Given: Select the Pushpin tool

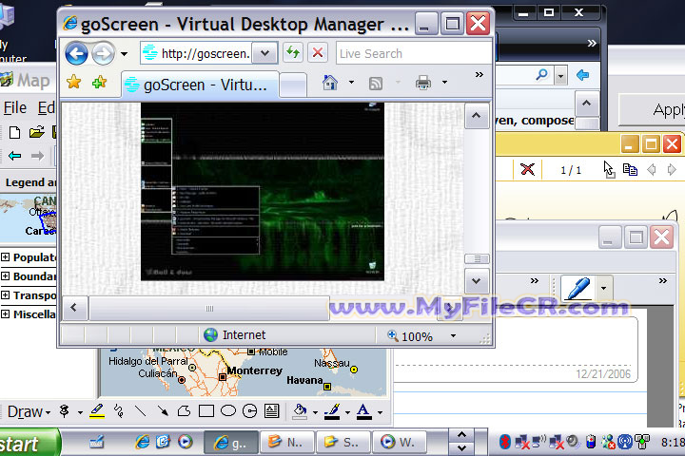Looking at the screenshot, I should pos(65,411).
